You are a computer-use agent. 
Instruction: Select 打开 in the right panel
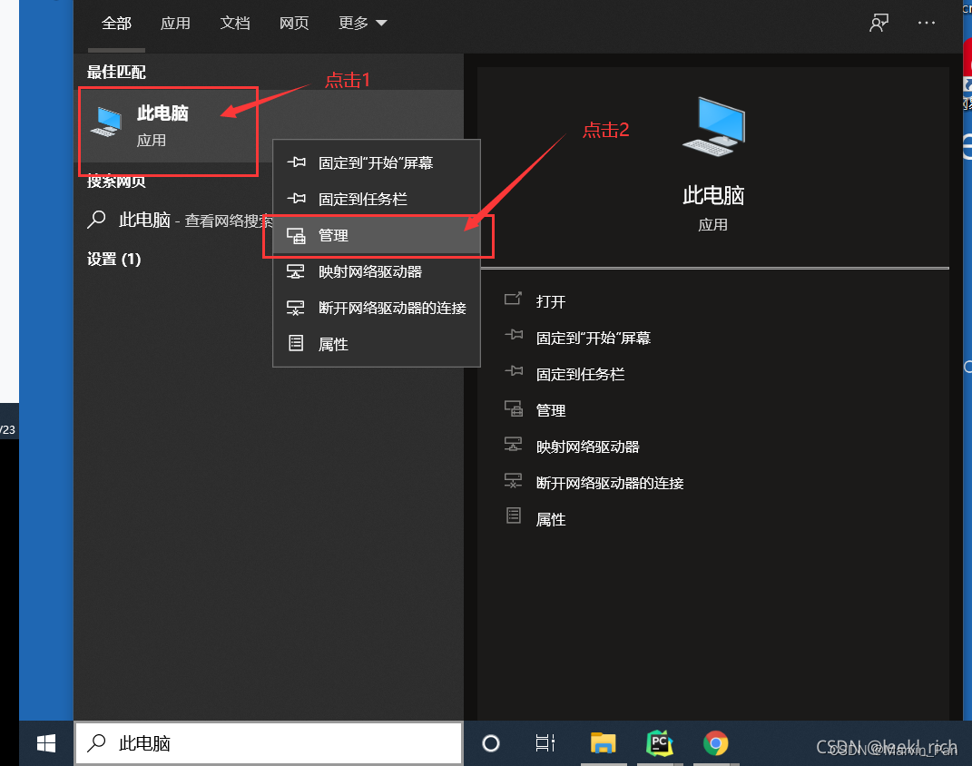[554, 300]
